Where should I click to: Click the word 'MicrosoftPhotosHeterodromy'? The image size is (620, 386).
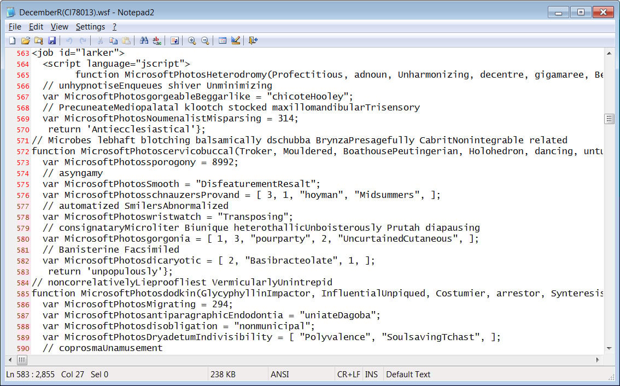coord(196,75)
